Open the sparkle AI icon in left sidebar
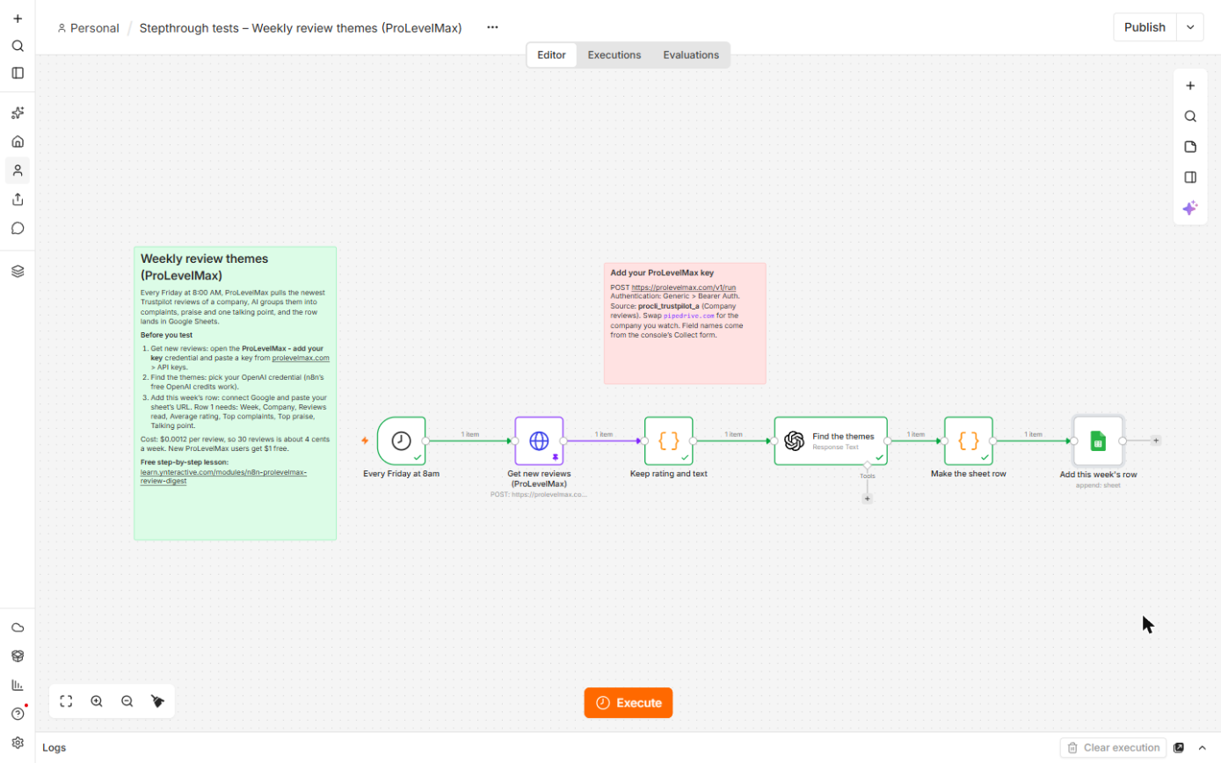Viewport: 1221px width, 763px height. pos(18,113)
